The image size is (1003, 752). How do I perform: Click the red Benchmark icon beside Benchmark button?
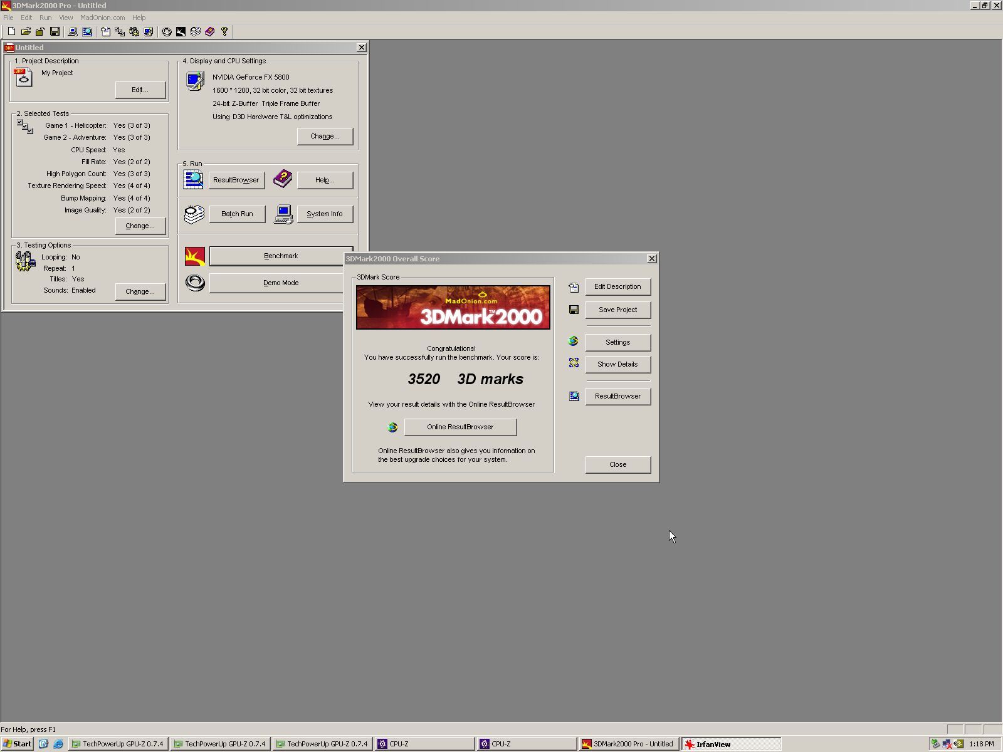coord(195,256)
